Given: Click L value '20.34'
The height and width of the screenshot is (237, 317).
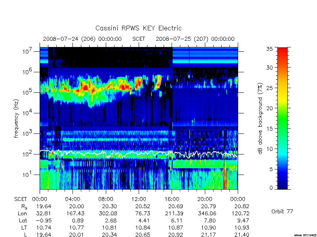Looking at the screenshot, I should 109,235.
